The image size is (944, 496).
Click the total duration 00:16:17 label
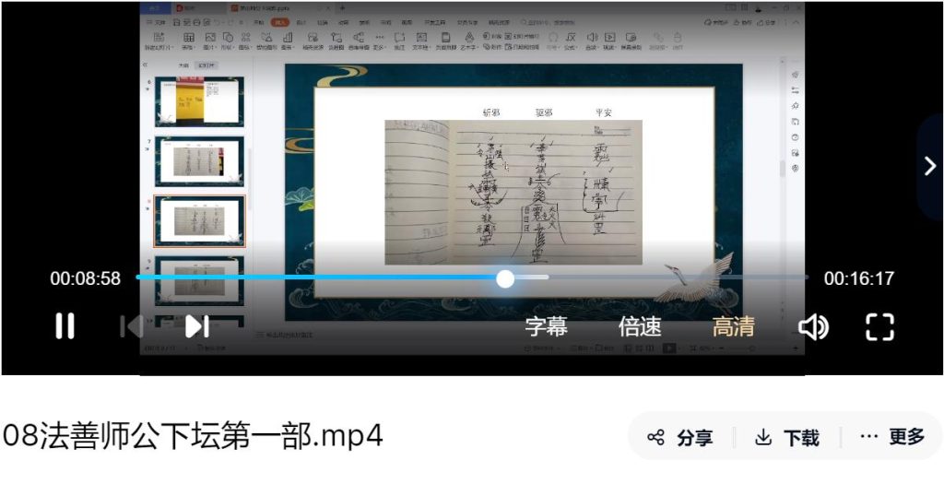(x=858, y=278)
